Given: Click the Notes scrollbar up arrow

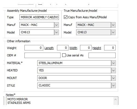Looking at the screenshot, I should pyautogui.click(x=115, y=99).
